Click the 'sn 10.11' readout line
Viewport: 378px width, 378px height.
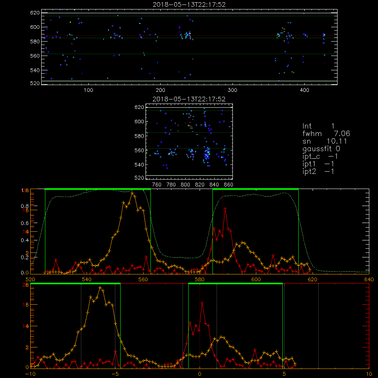(x=325, y=141)
